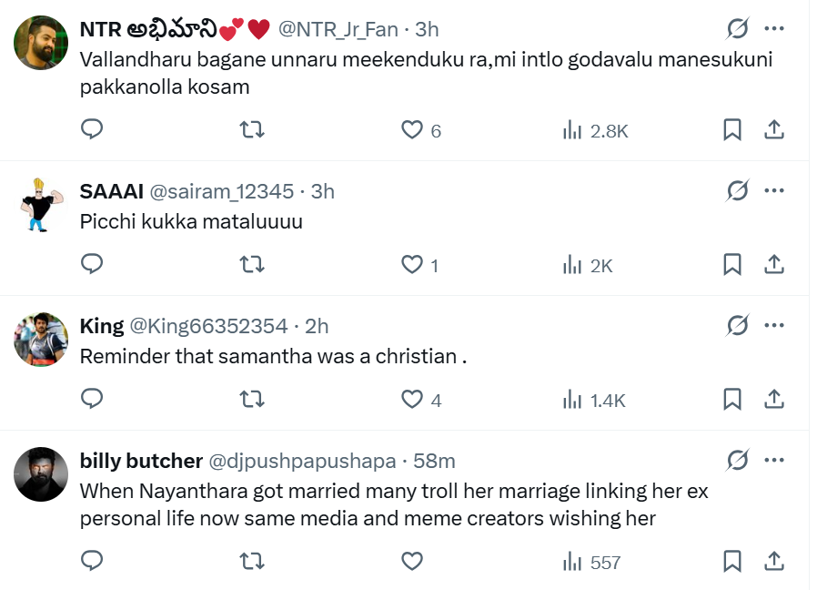Bookmark the NTR_Jr_Fan tweet
This screenshot has width=817, height=590.
731,130
